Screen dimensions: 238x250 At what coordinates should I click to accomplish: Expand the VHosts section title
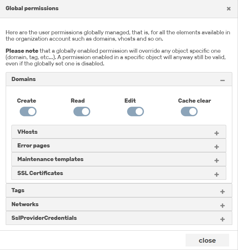point(27,132)
